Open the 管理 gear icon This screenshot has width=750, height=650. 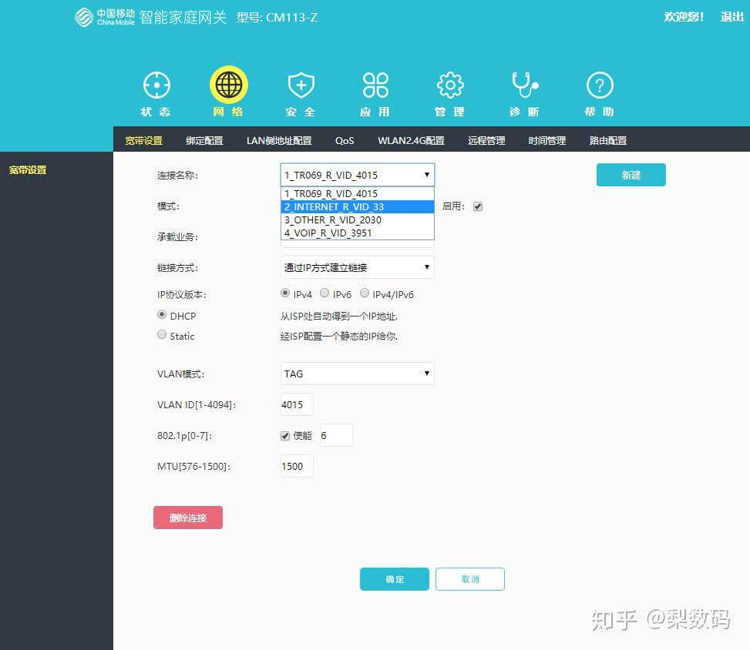point(450,85)
